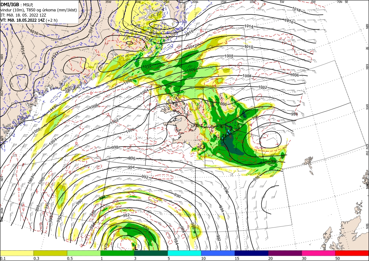Click the '30' legend value
The image size is (369, 261).
pos(304,258)
